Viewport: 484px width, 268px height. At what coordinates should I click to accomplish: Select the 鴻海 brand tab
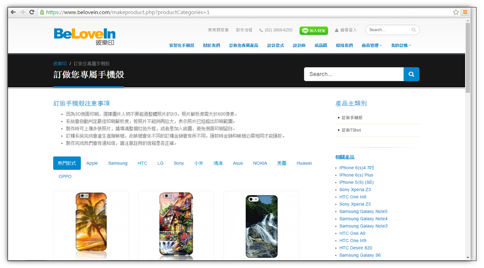coord(218,163)
